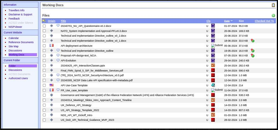Viewport: 278px width, 130px height.
Task: Open comment bubble for Proposal-API-design-text_NCIA
Action: [x=58, y=56]
